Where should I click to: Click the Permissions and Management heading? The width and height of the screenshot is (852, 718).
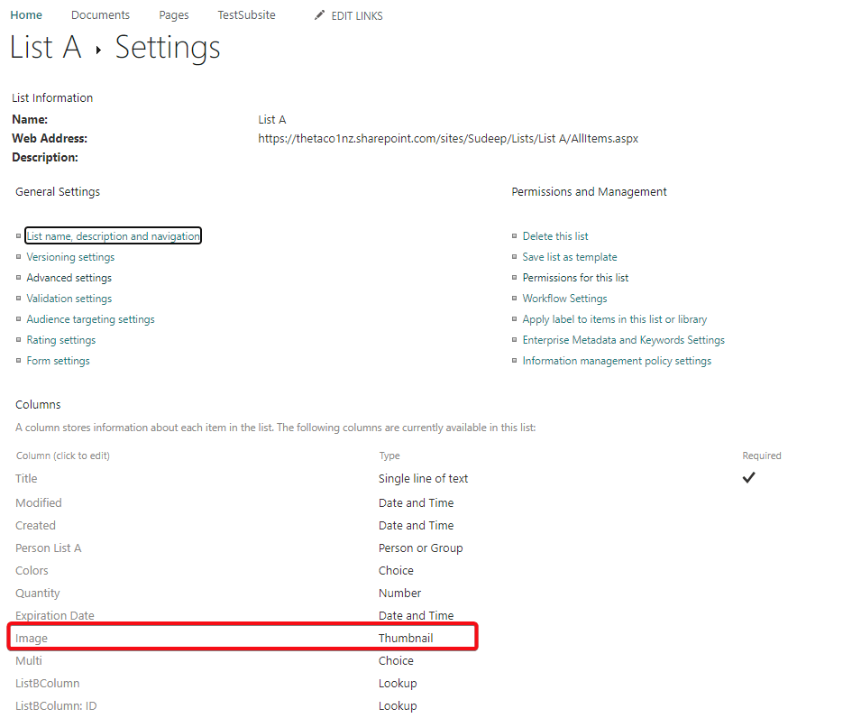[x=589, y=192]
